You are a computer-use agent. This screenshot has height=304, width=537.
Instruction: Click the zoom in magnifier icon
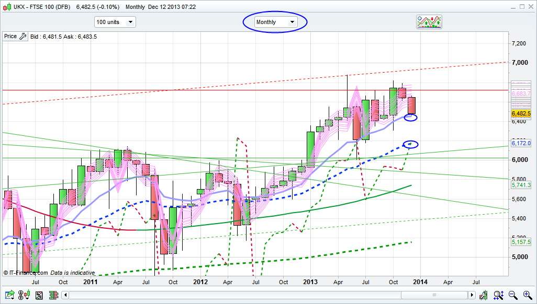pyautogui.click(x=527, y=296)
